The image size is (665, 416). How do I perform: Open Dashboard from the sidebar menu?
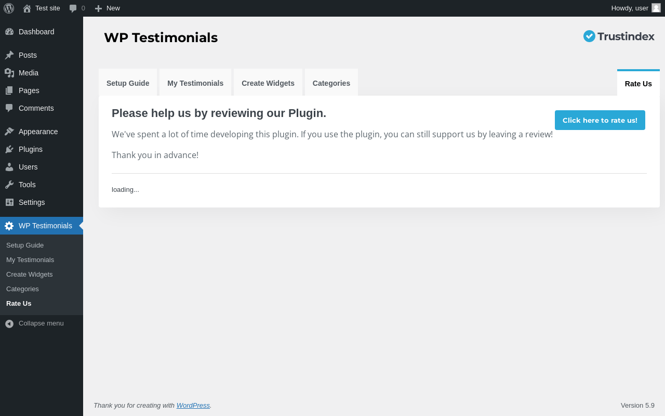[42, 32]
